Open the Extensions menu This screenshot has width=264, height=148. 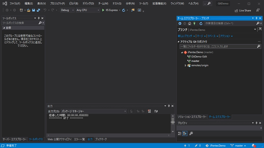[159, 4]
